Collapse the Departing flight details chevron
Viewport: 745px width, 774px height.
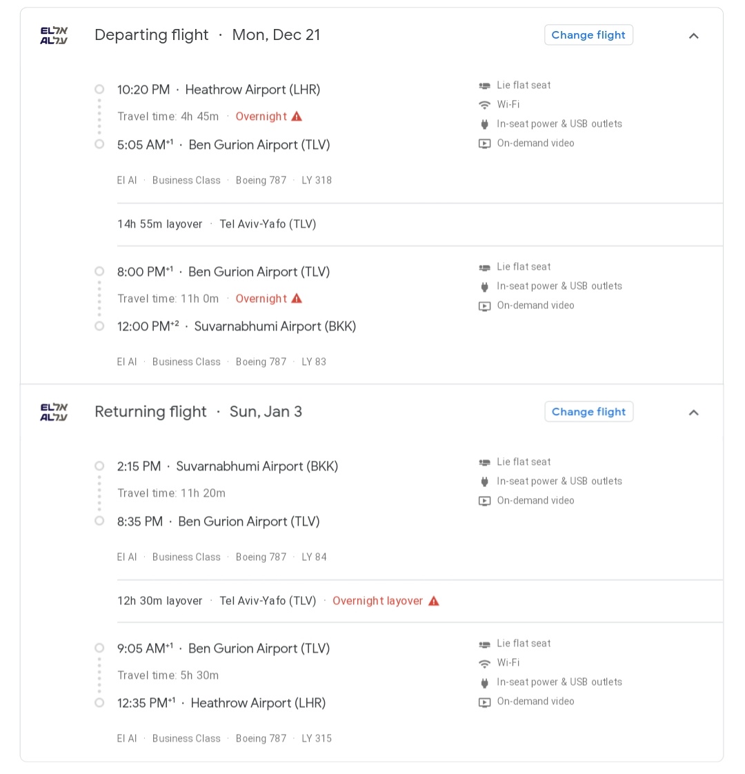pos(694,36)
